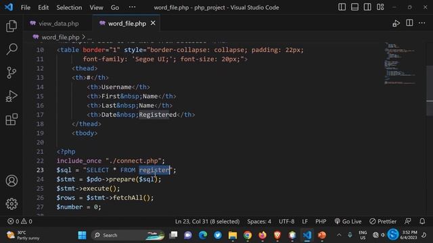The height and width of the screenshot is (243, 433).
Task: Change encoding via UTF-8 status item
Action: pos(286,221)
